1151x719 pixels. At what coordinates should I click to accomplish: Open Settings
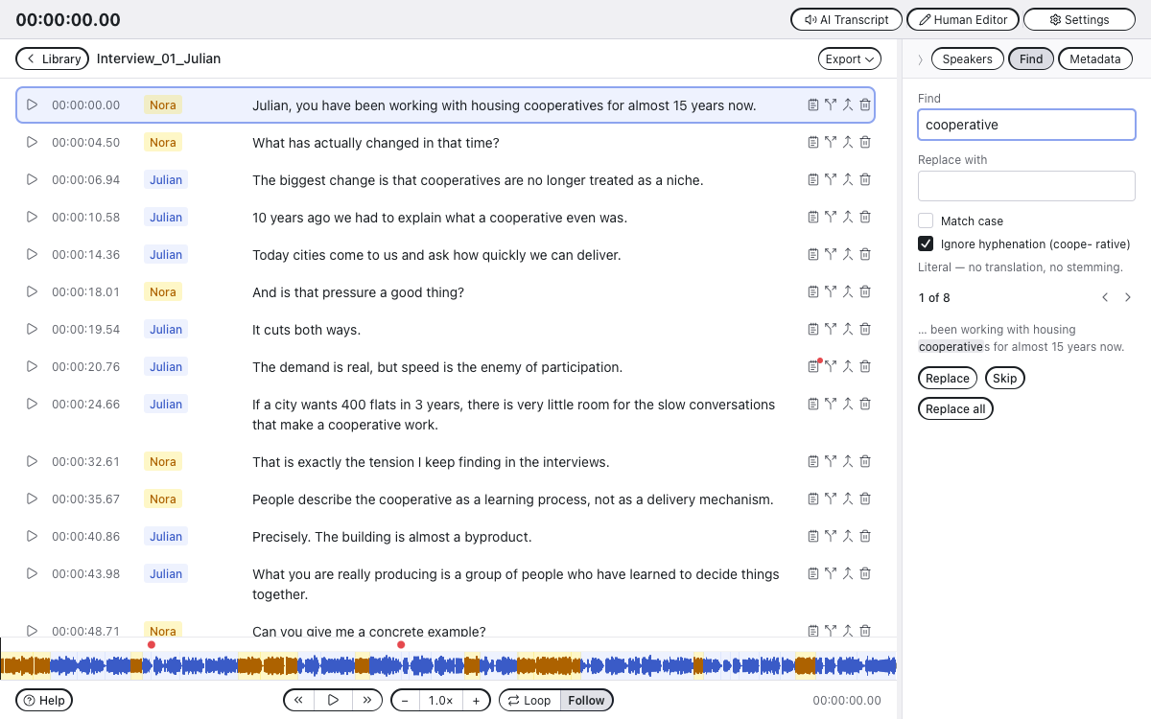point(1079,19)
